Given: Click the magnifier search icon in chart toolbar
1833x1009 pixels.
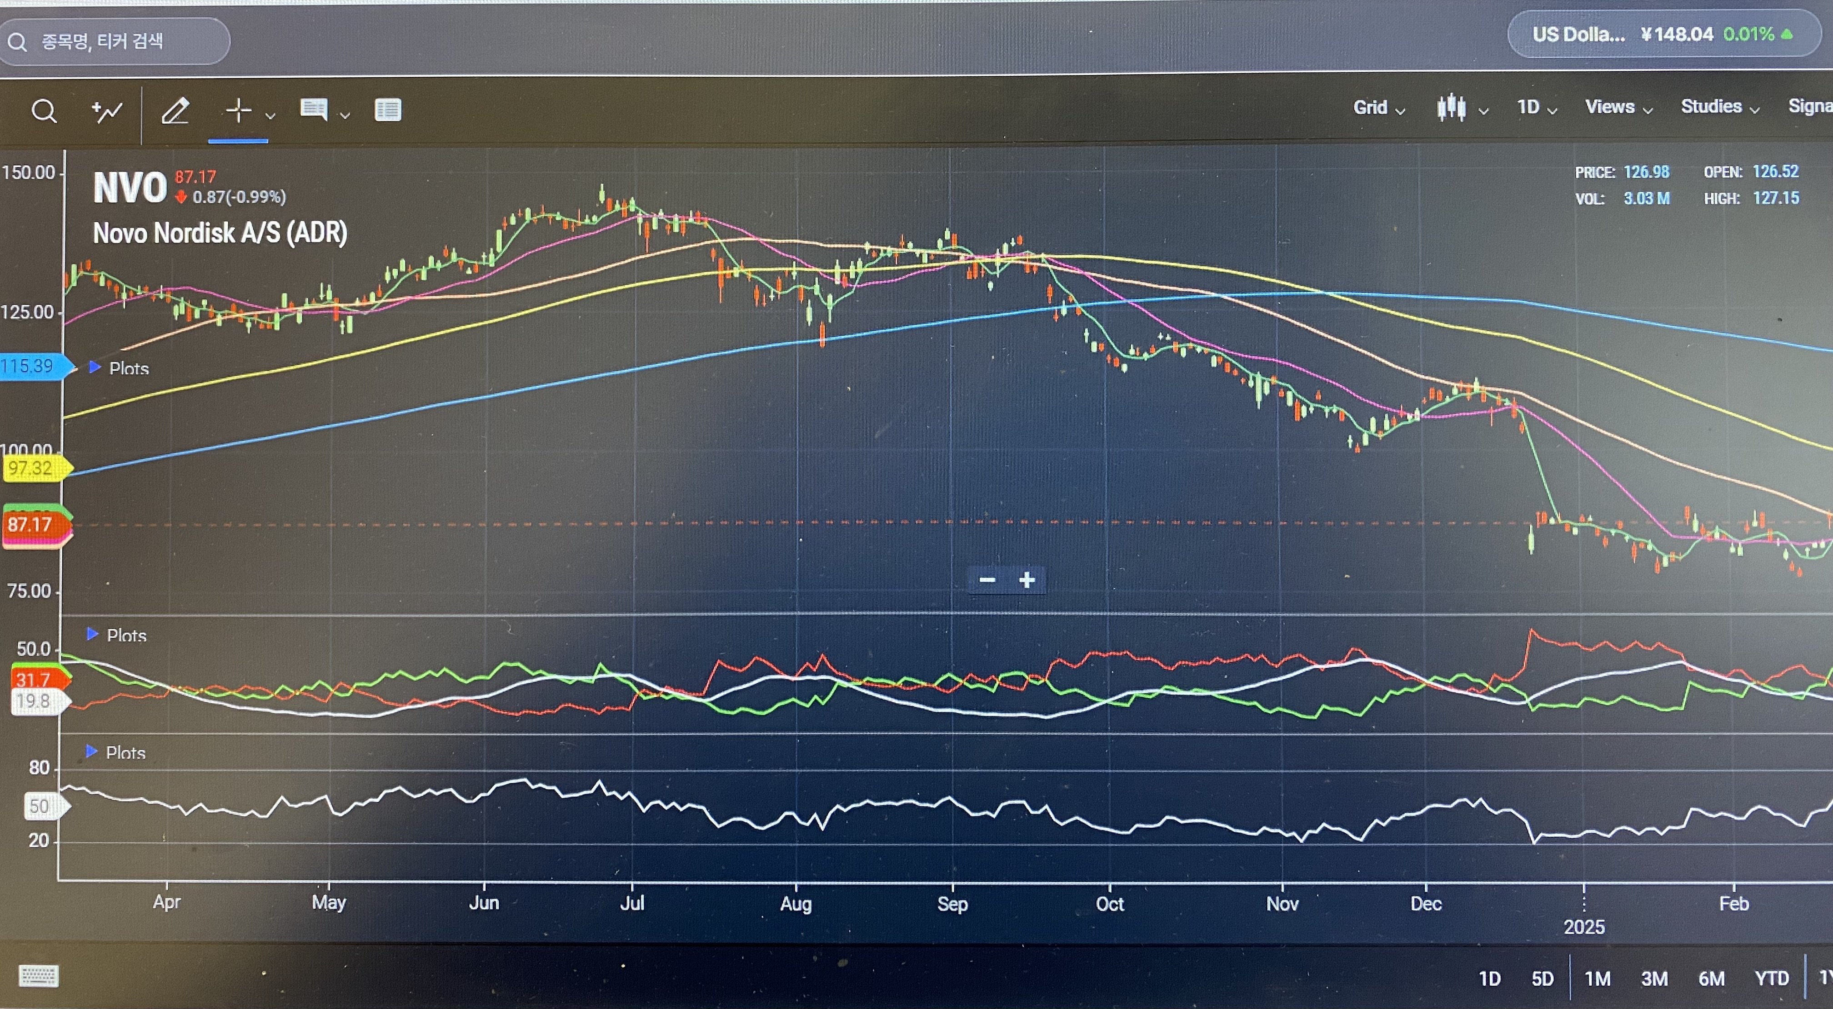Looking at the screenshot, I should pyautogui.click(x=44, y=111).
